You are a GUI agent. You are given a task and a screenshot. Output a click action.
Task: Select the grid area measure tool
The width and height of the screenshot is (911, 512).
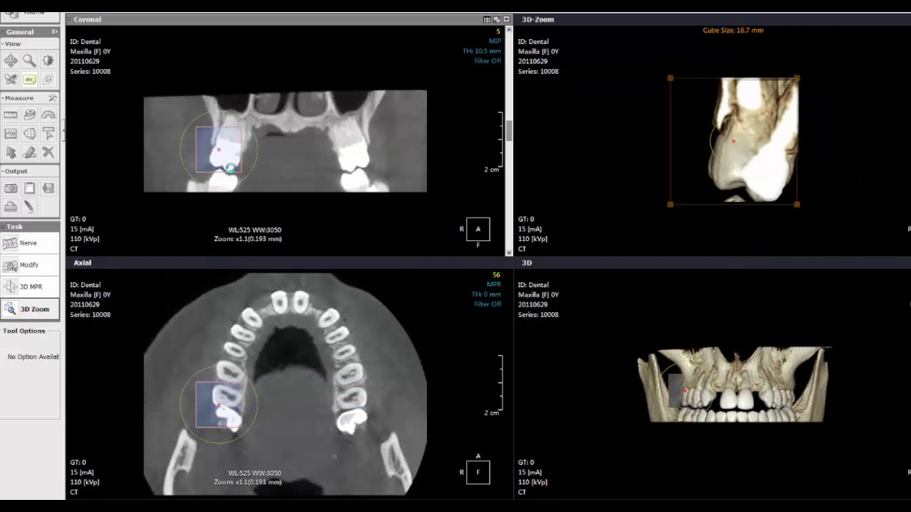[29, 134]
